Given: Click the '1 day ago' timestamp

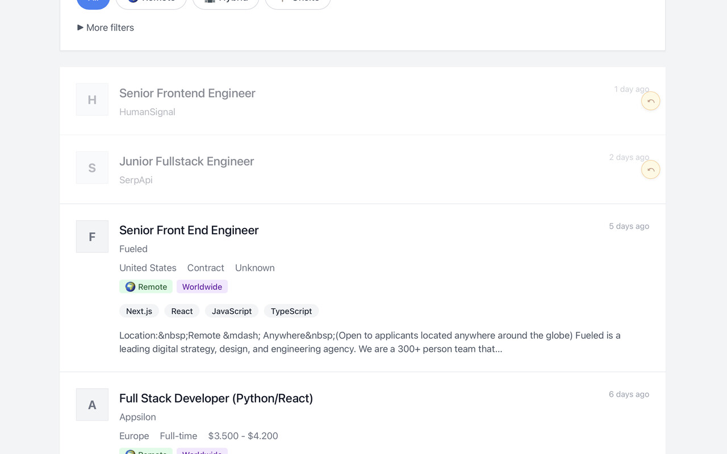Looking at the screenshot, I should pyautogui.click(x=632, y=89).
